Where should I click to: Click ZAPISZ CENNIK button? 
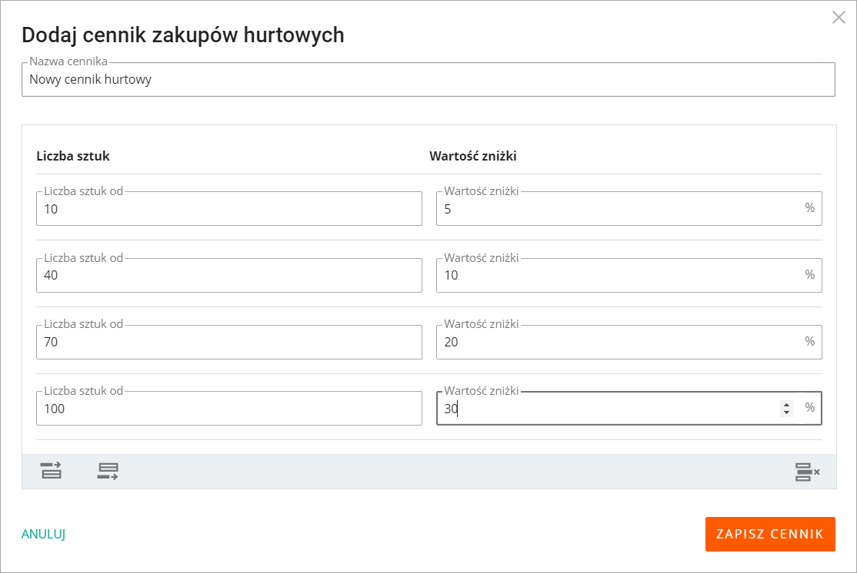tap(769, 534)
